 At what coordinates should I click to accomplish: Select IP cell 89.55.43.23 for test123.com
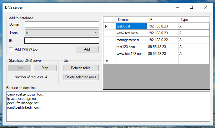[162, 47]
